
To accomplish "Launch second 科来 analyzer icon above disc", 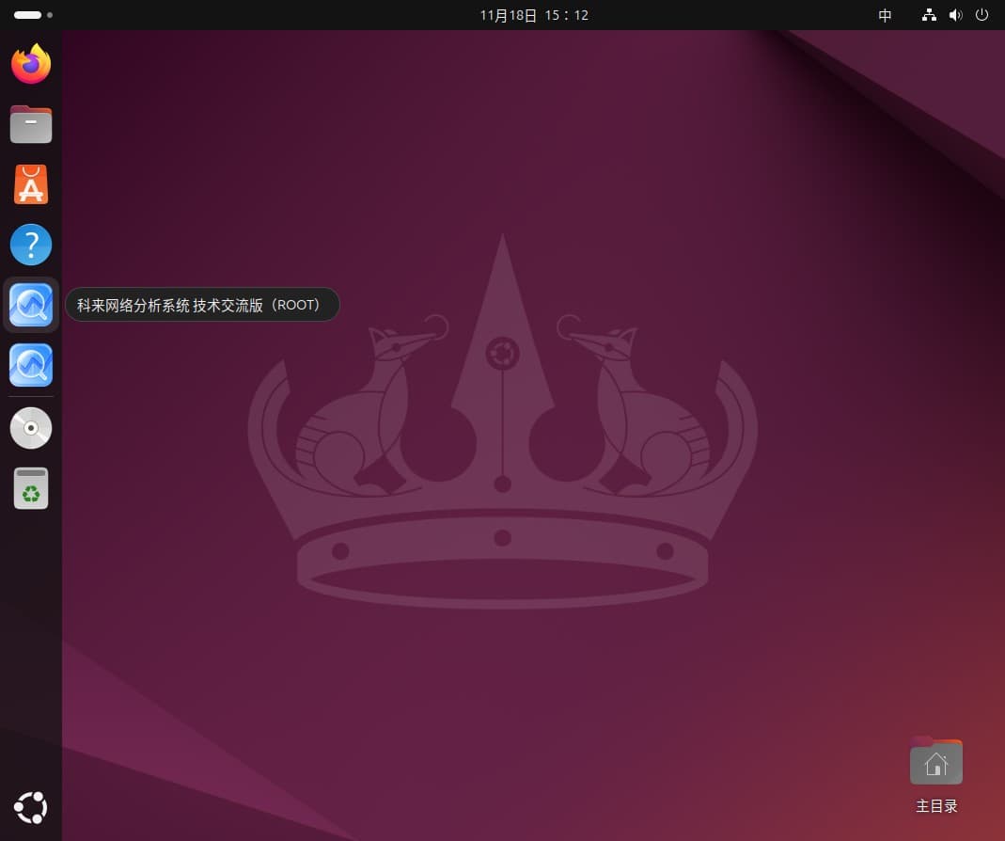I will pyautogui.click(x=31, y=365).
